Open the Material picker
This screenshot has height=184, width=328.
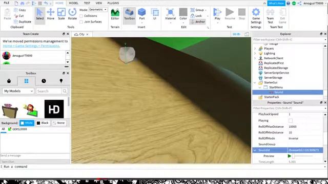click(x=171, y=16)
